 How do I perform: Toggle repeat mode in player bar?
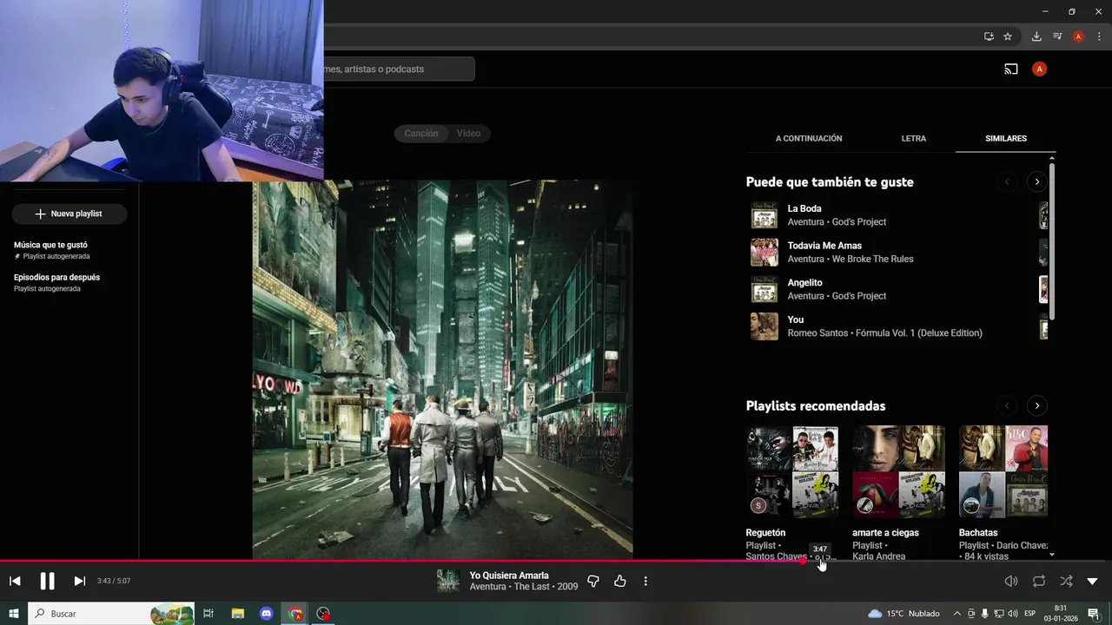(x=1039, y=581)
